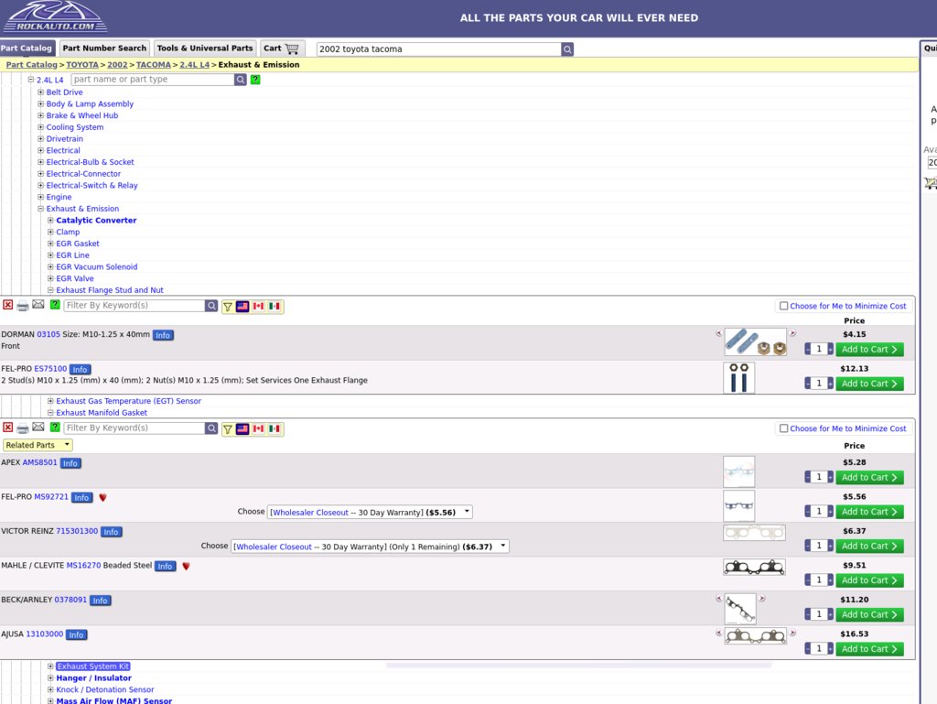The width and height of the screenshot is (937, 704).
Task: Click filter search icon in Exhaust Manifold Gasket listing
Action: click(211, 428)
